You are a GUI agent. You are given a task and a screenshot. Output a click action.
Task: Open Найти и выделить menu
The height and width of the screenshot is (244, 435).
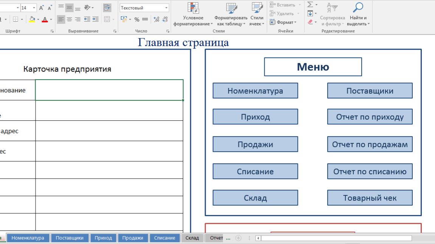click(x=358, y=14)
